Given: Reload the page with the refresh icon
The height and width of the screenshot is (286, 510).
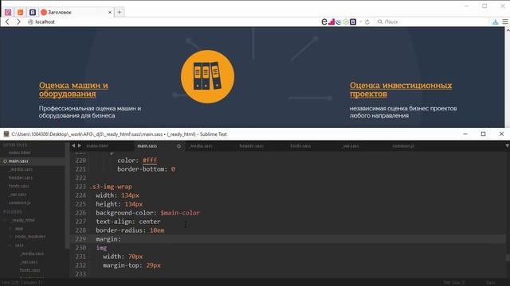Looking at the screenshot, I should click(367, 21).
